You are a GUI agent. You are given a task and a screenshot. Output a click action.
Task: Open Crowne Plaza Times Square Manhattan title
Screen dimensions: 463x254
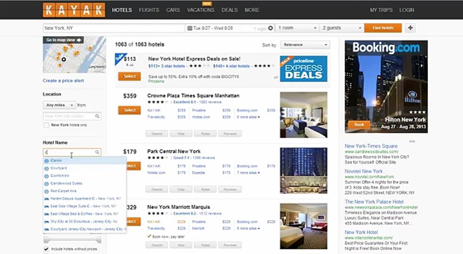coord(193,96)
